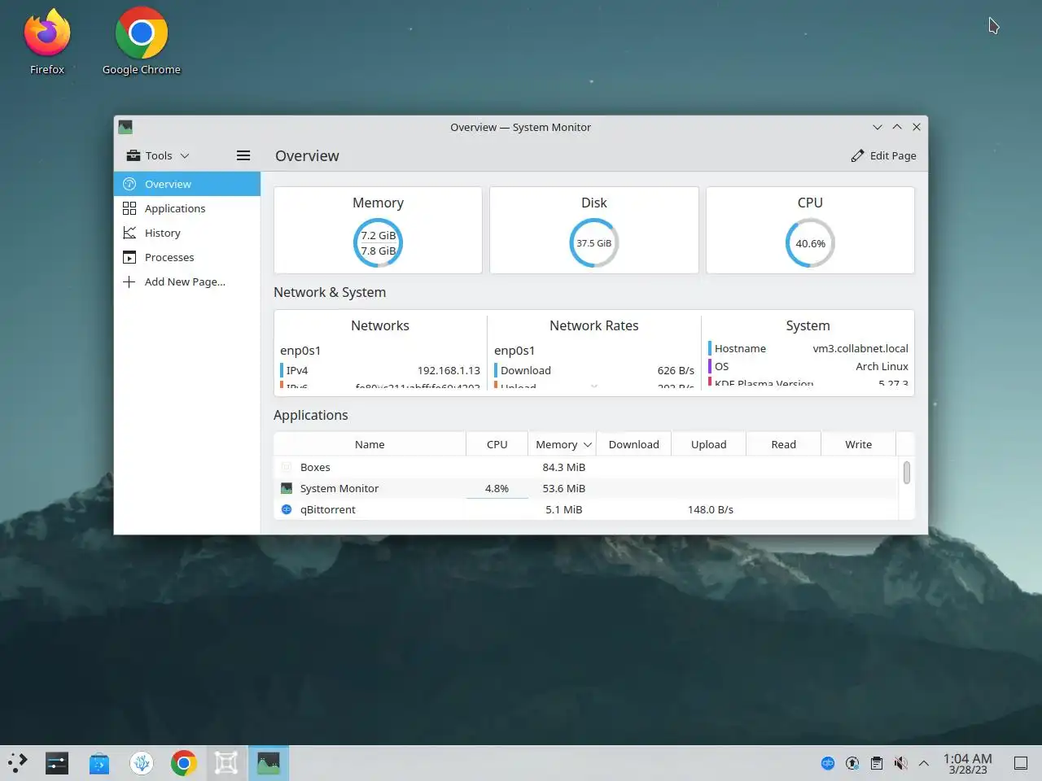
Task: Sort by the Download column header
Action: coord(633,444)
